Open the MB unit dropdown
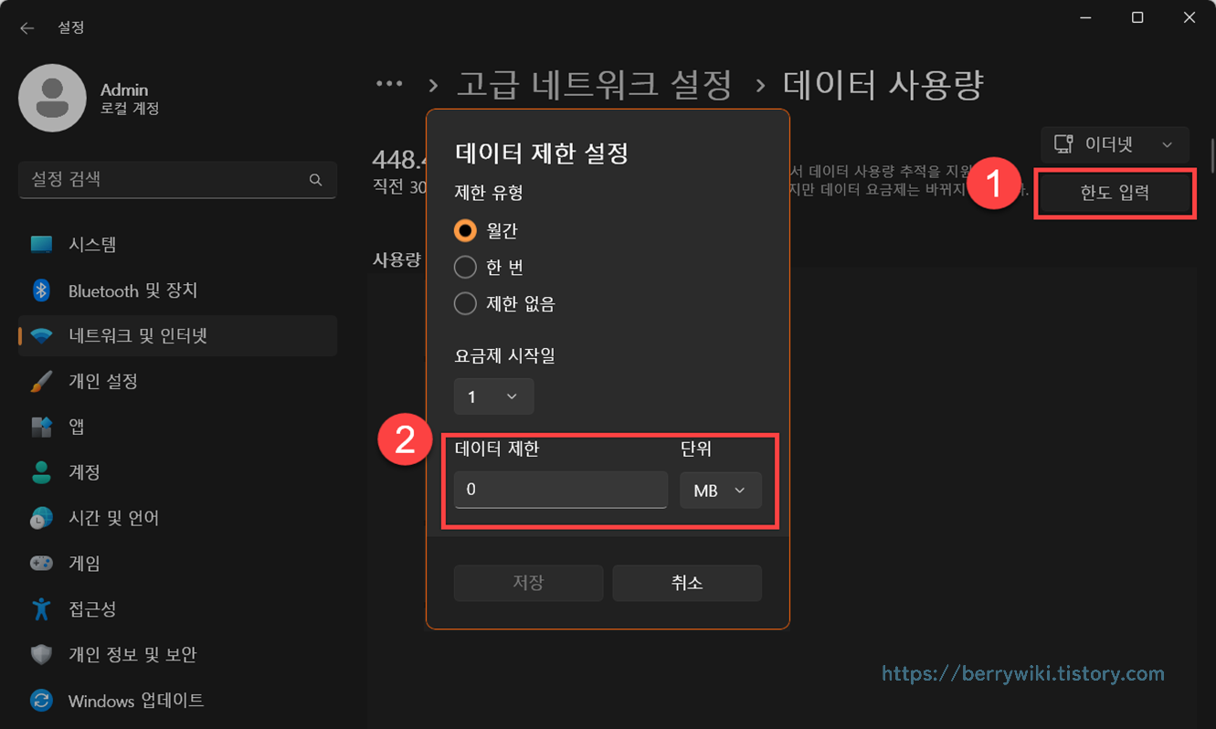Viewport: 1216px width, 729px height. coord(720,490)
